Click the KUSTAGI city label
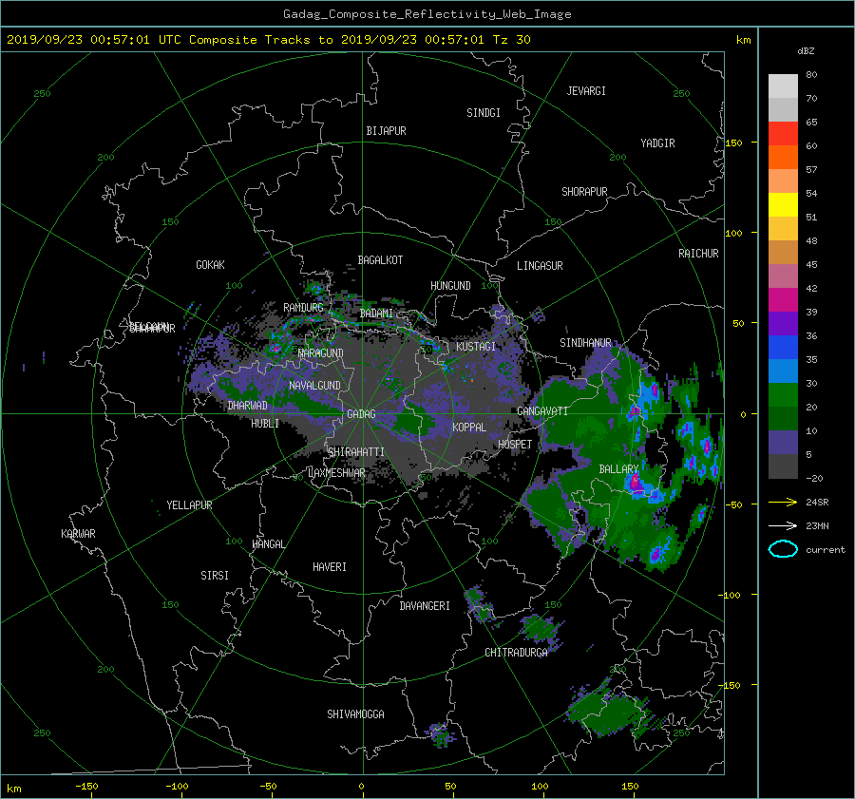This screenshot has height=799, width=855. tap(476, 347)
